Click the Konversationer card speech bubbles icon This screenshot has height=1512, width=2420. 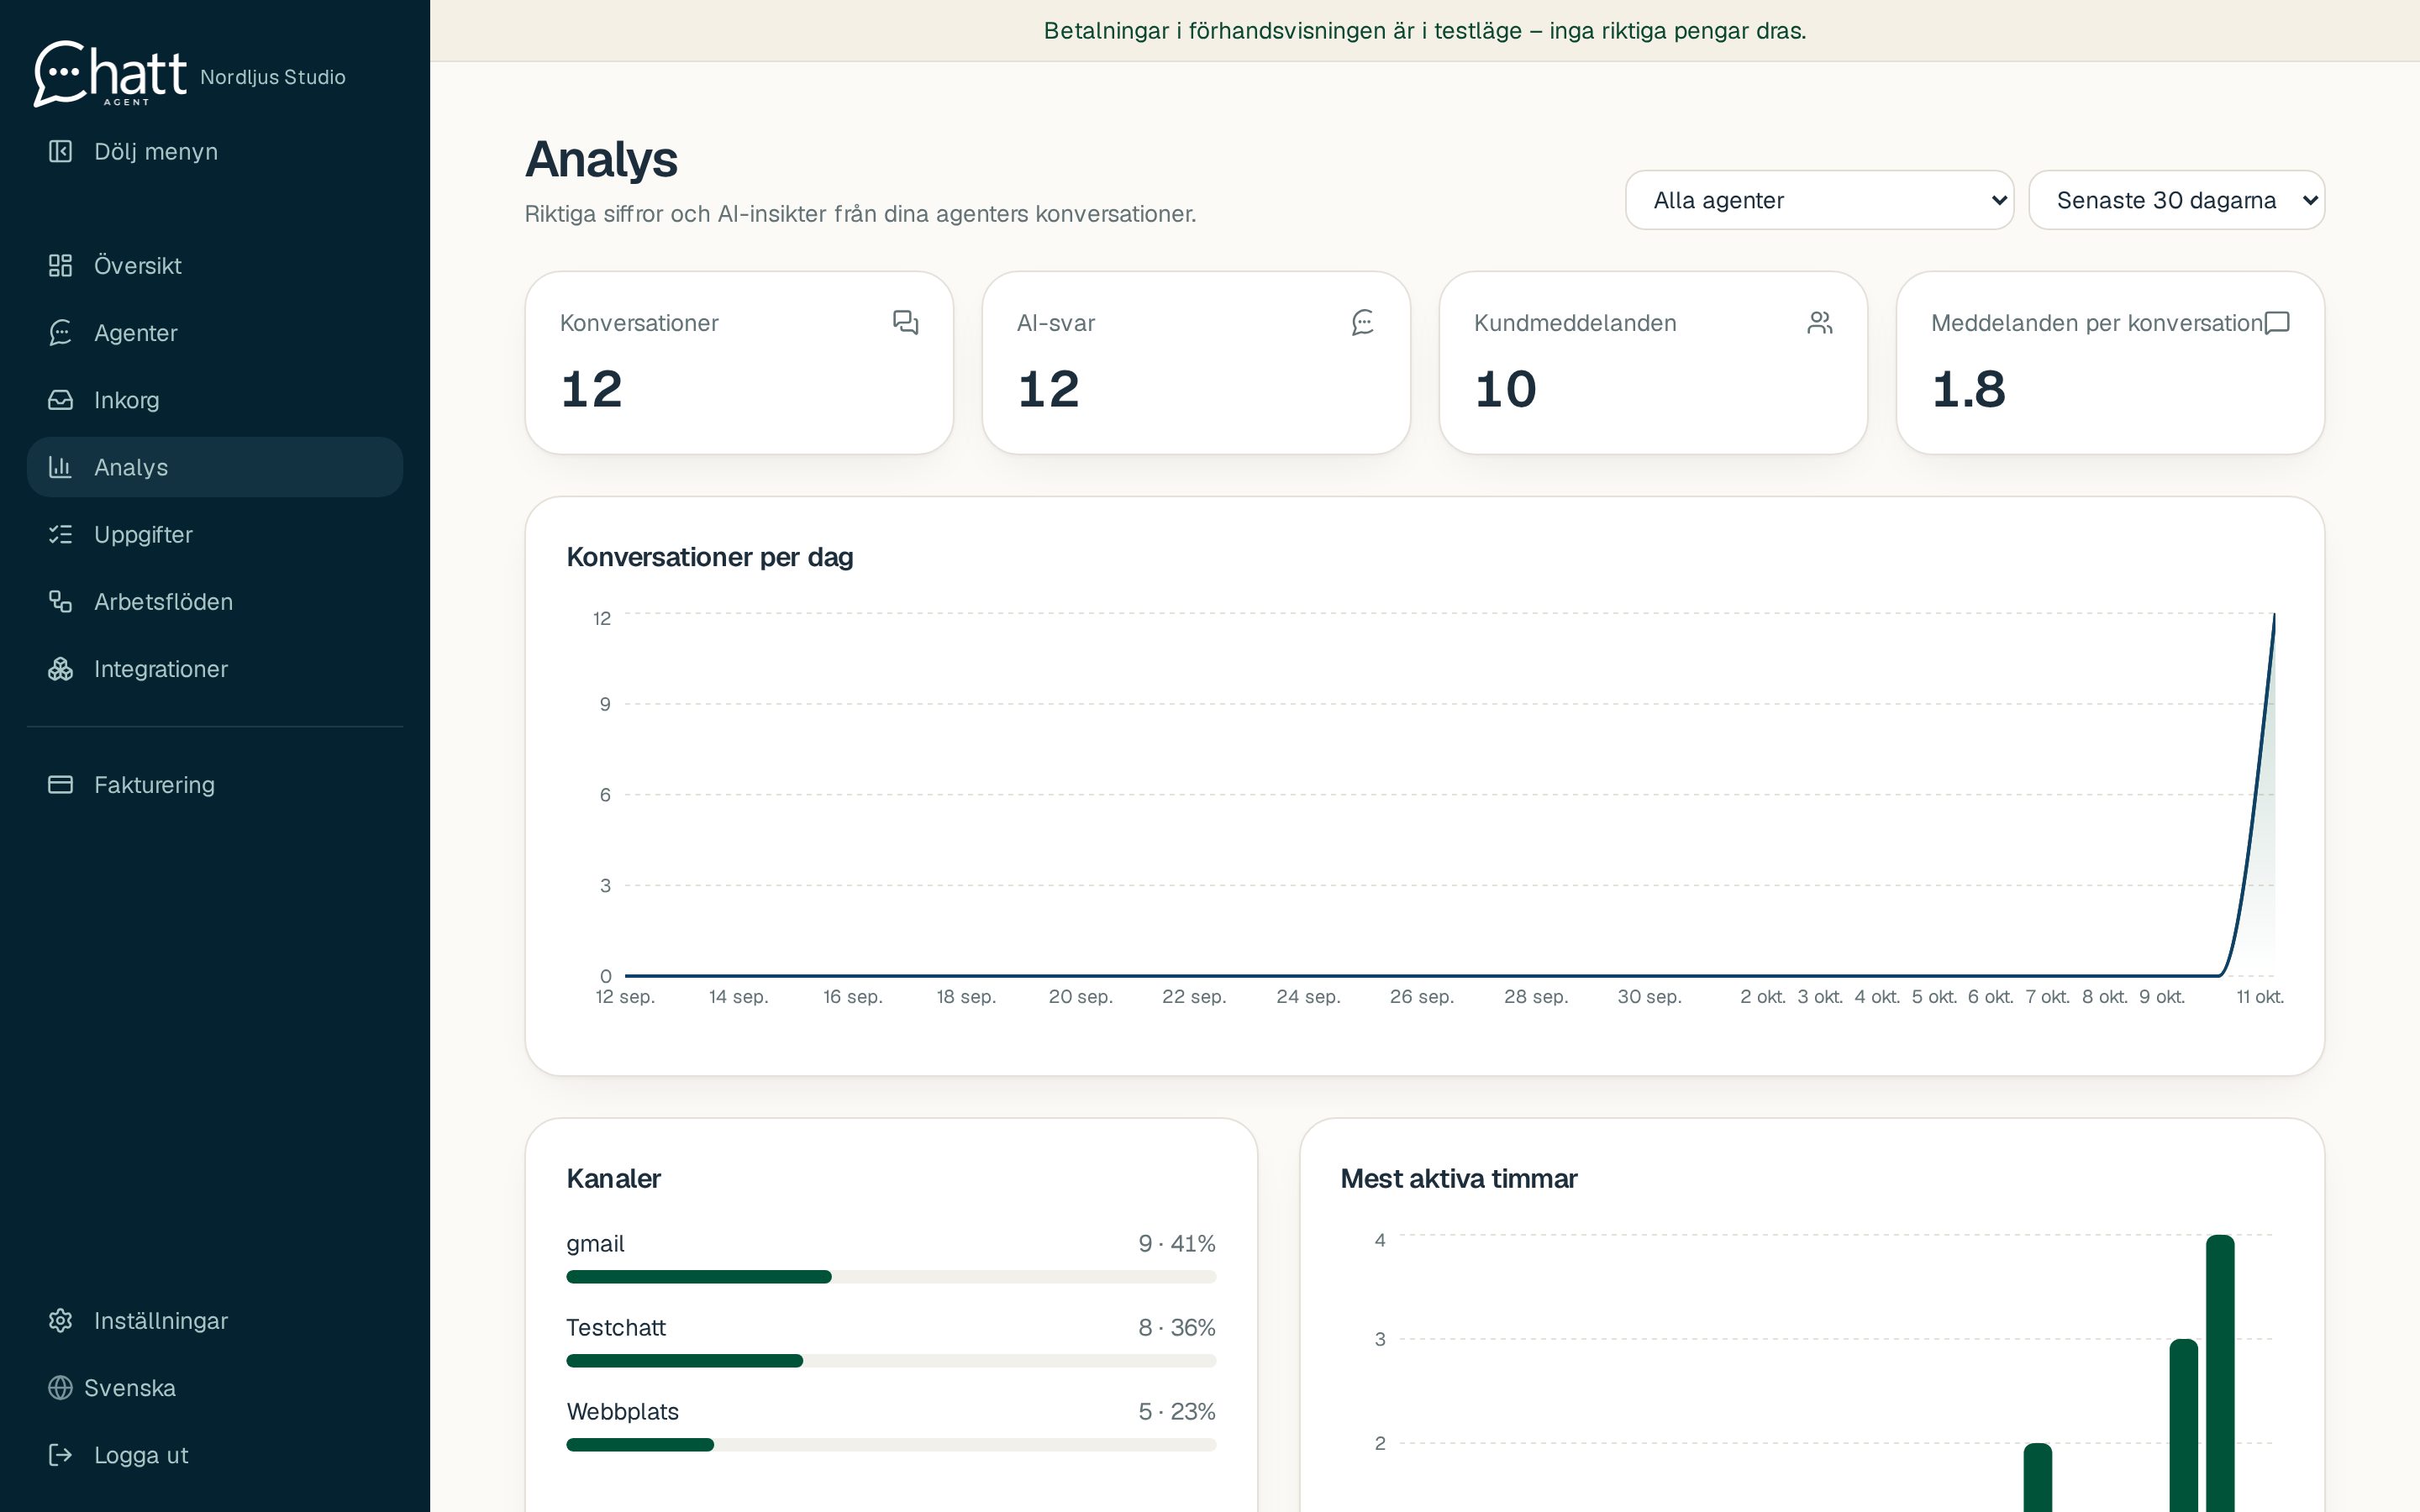[905, 322]
